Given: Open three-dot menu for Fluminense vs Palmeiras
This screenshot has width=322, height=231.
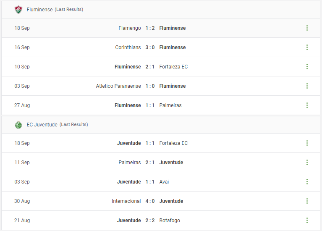Looking at the screenshot, I should click(x=307, y=105).
